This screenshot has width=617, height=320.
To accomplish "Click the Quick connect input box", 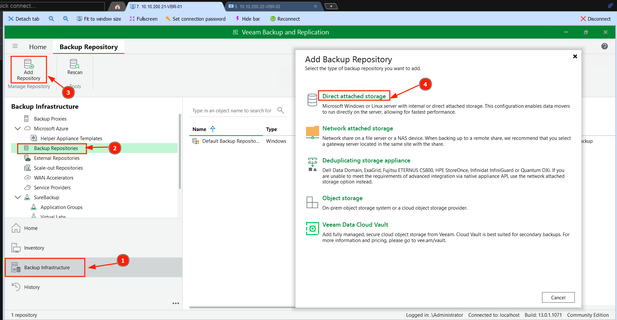I will pos(52,6).
